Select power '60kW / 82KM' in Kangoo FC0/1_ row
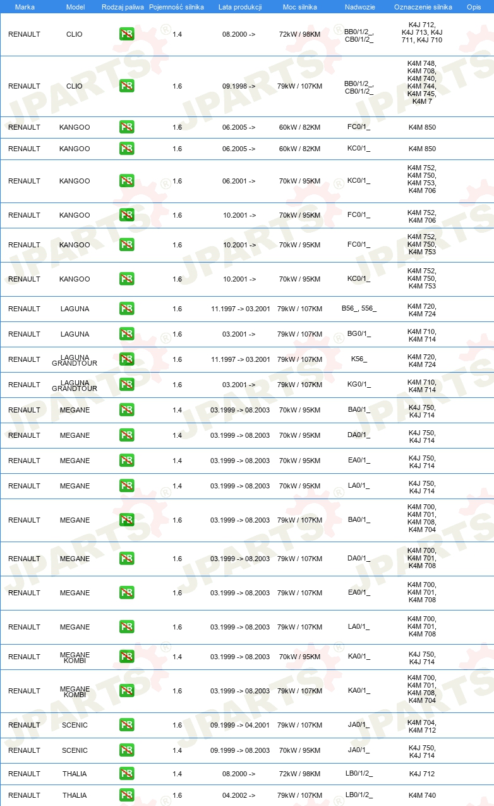The height and width of the screenshot is (806, 494). pyautogui.click(x=300, y=127)
